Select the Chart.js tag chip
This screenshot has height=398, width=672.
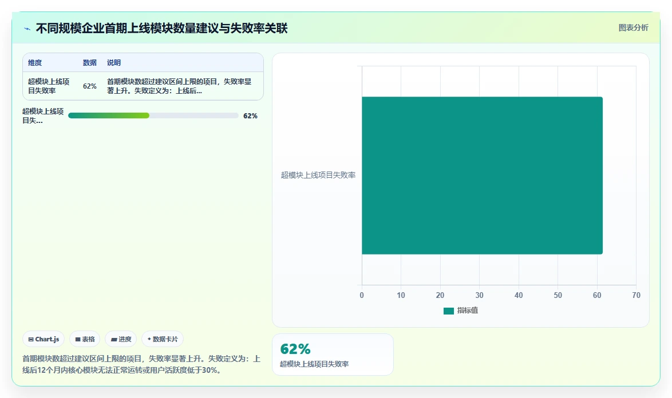pyautogui.click(x=44, y=339)
